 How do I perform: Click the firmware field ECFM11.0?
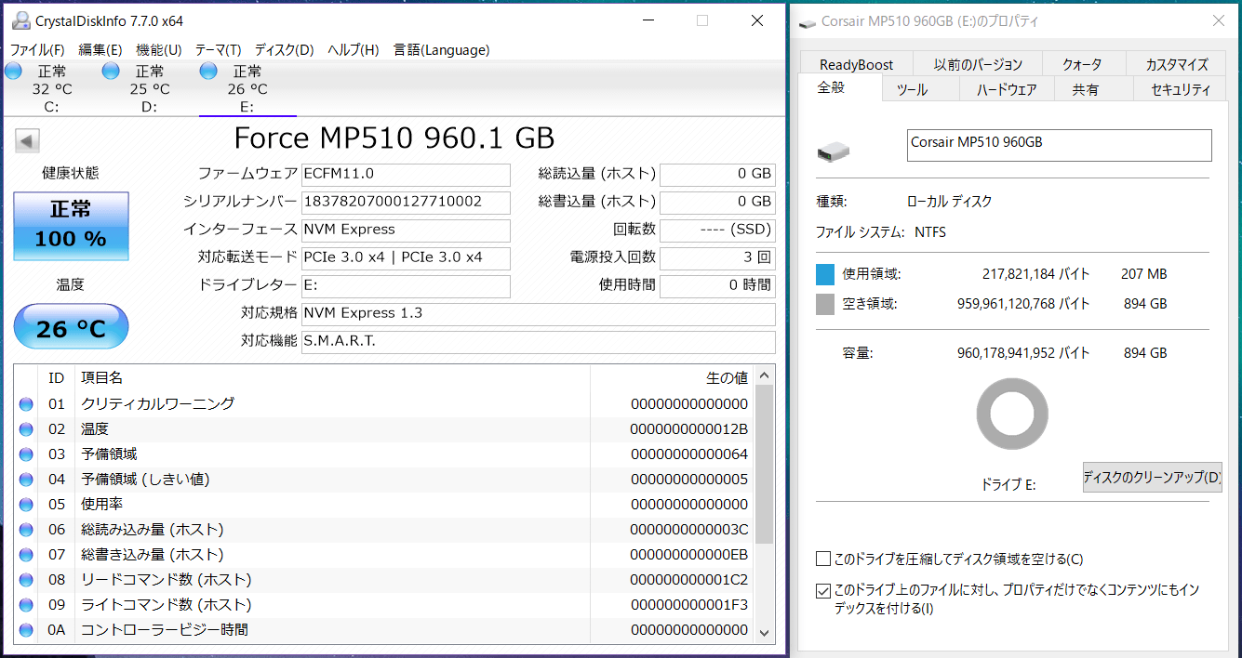coord(406,174)
